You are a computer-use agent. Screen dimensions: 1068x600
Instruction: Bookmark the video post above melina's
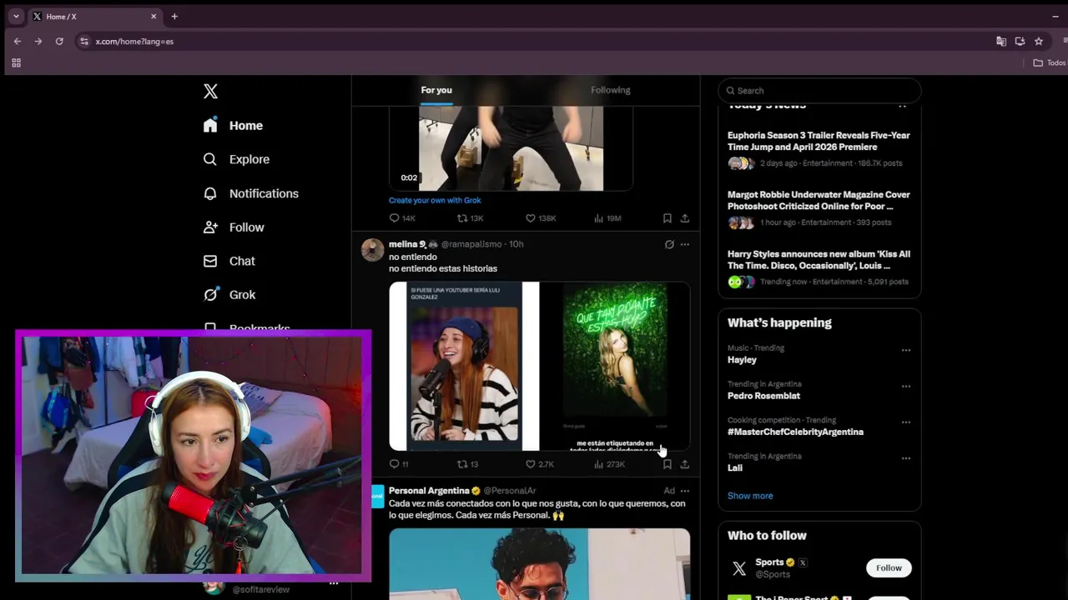[667, 218]
